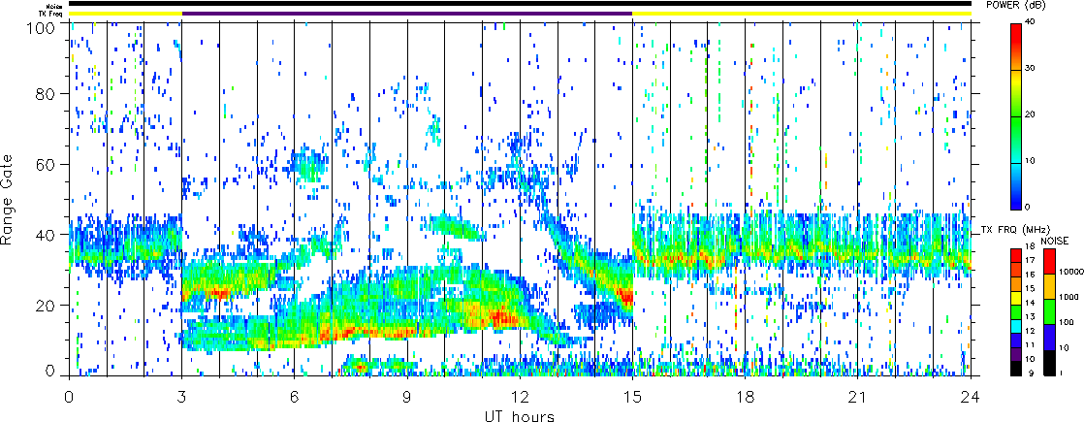
Task: Click the 30 tick on POWER colorbar
Action: tap(1031, 69)
